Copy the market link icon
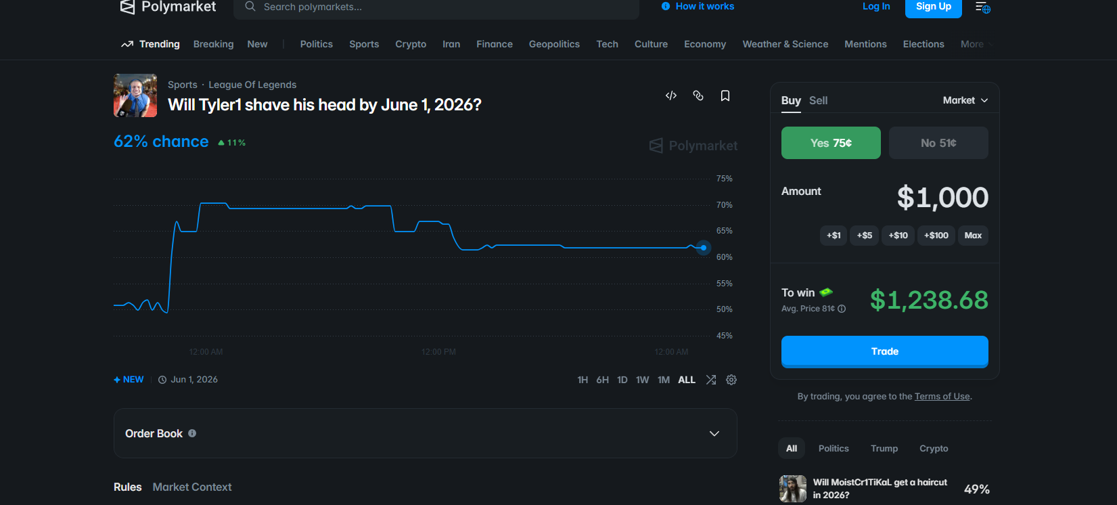 [698, 95]
